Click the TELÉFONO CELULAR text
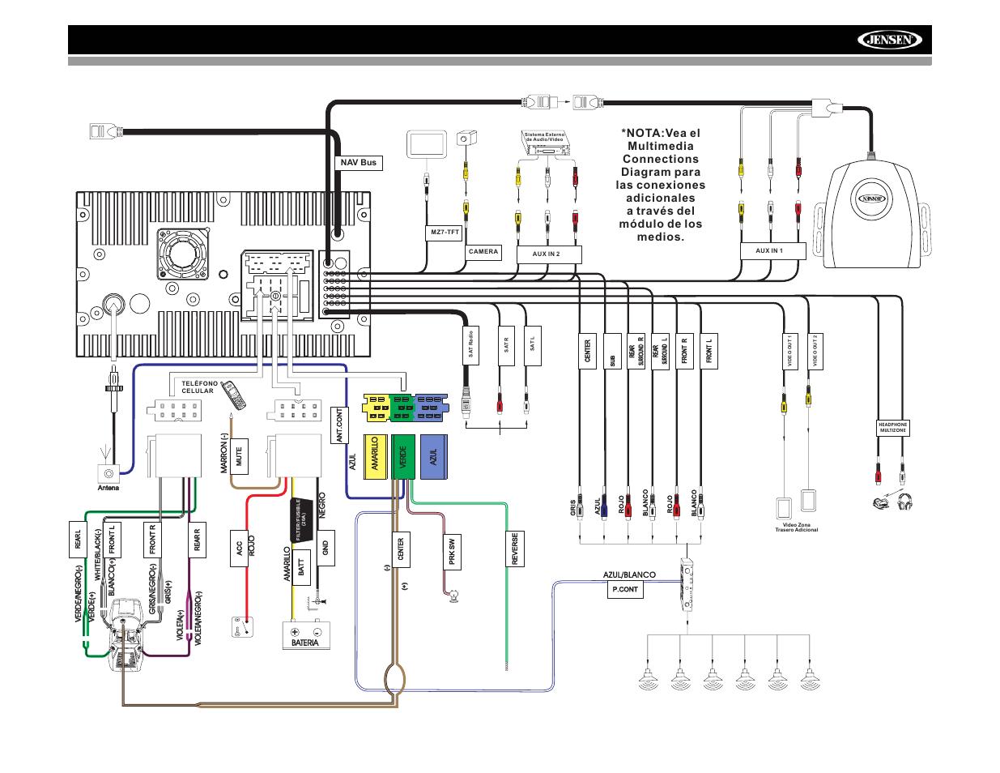 click(x=199, y=387)
